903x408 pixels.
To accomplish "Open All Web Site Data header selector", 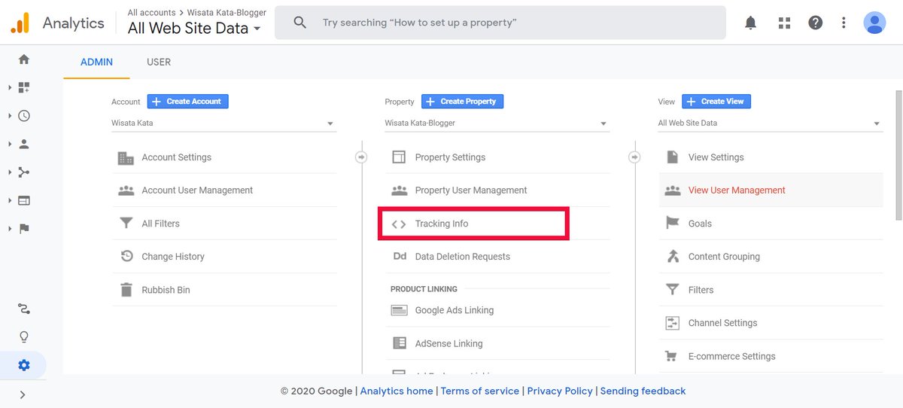I will 194,29.
